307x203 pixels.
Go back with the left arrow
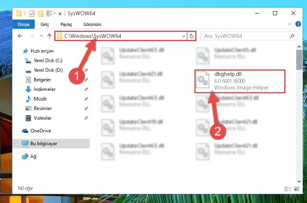click(20, 36)
